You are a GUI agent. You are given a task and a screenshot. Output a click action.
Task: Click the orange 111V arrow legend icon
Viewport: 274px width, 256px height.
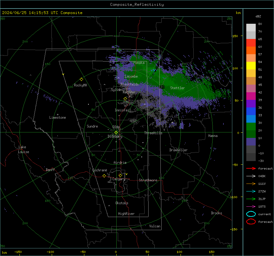(x=251, y=184)
